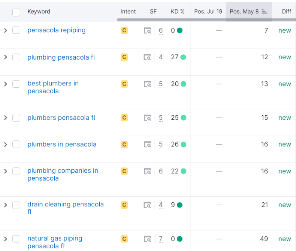Screen dimensions: 296x251
Task: Check the box beside plumbers in pensacola
Action: tap(16, 144)
